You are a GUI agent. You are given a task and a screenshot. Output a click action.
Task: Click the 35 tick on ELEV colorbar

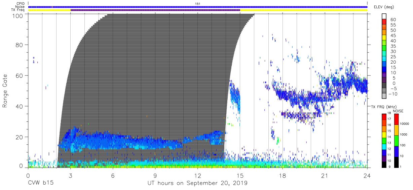pyautogui.click(x=393, y=46)
